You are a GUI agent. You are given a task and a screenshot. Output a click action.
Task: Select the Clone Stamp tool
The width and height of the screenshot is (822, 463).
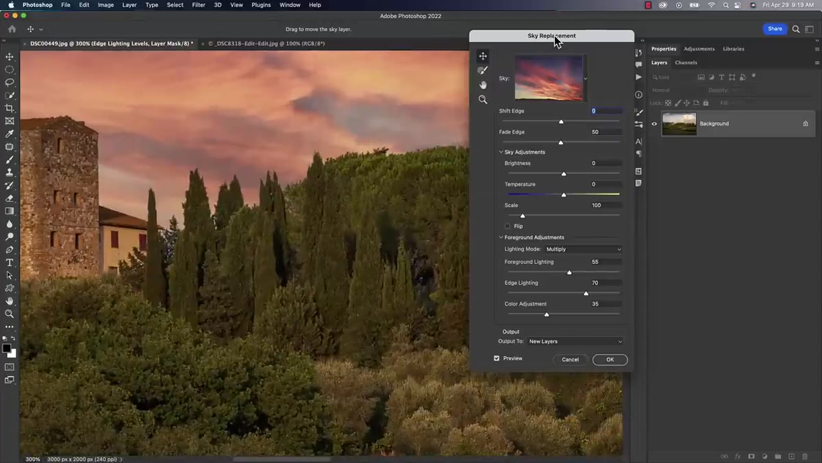(10, 173)
